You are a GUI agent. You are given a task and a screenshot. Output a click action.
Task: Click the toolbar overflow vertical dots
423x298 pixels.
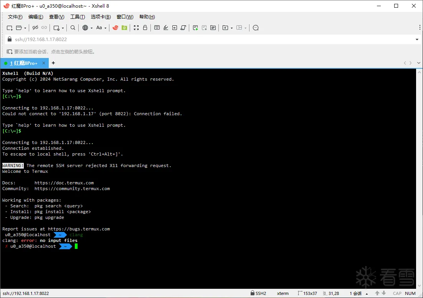tap(420, 27)
